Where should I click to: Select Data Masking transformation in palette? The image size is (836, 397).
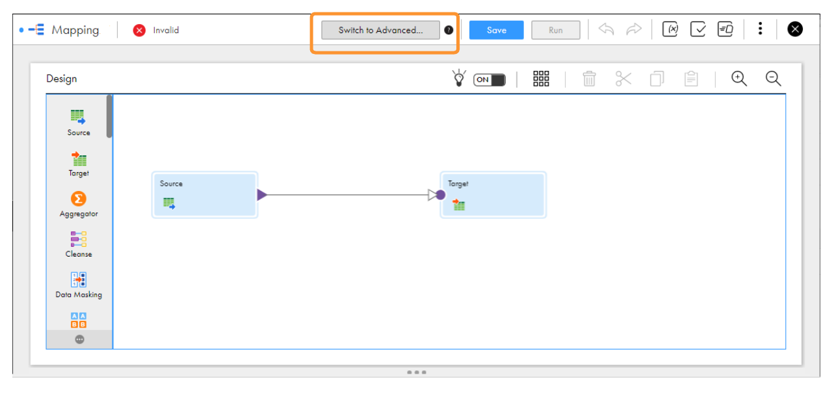point(79,285)
